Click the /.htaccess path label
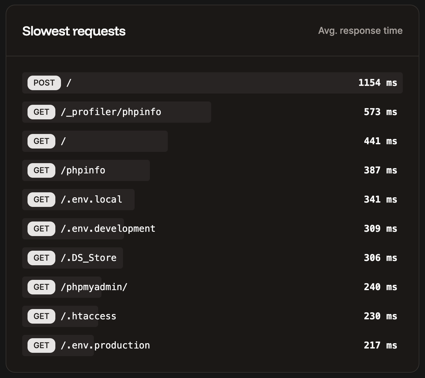Screen dimensions: 425x378 [88, 316]
